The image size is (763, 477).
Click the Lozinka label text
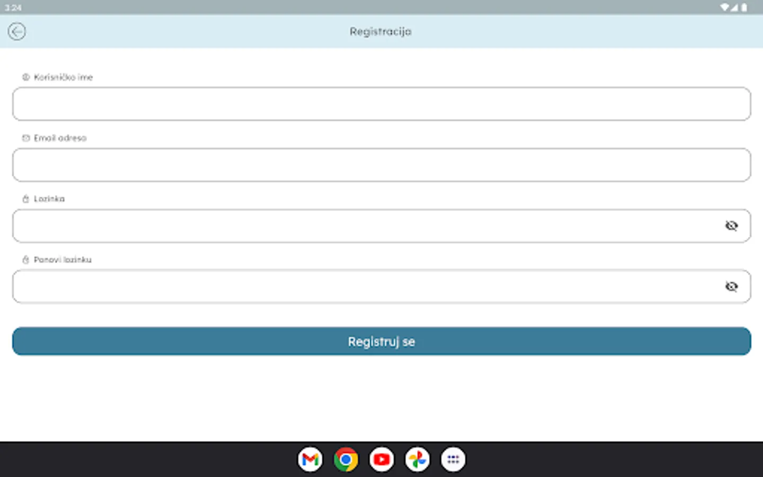[49, 199]
